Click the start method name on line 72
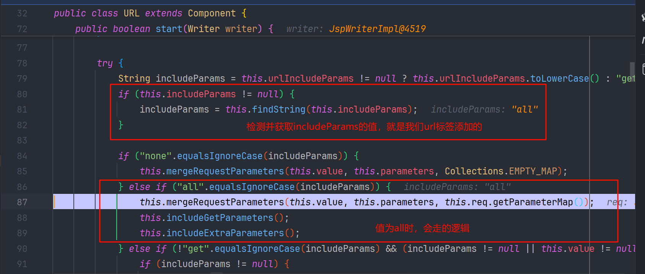The height and width of the screenshot is (274, 645). click(169, 29)
